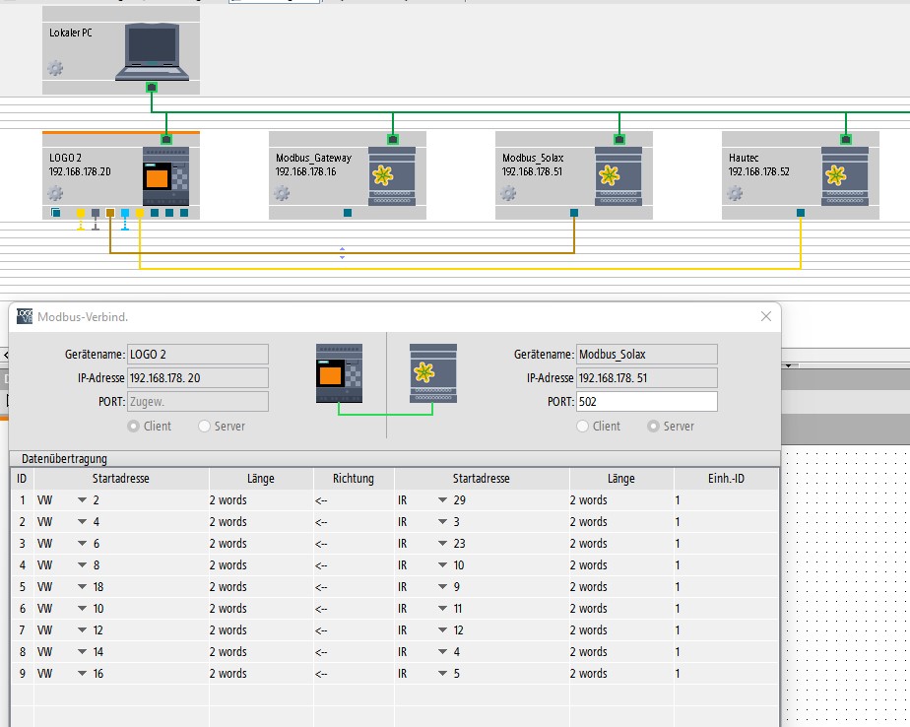Select the Lokaler PC laptop icon

coord(152,51)
